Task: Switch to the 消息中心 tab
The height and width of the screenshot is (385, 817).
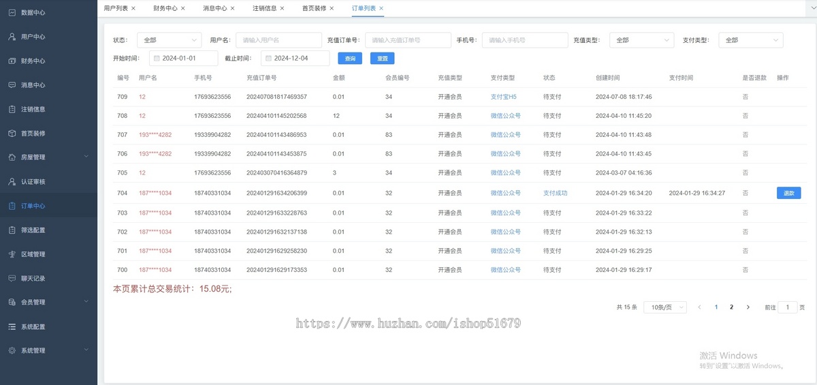Action: pos(215,8)
